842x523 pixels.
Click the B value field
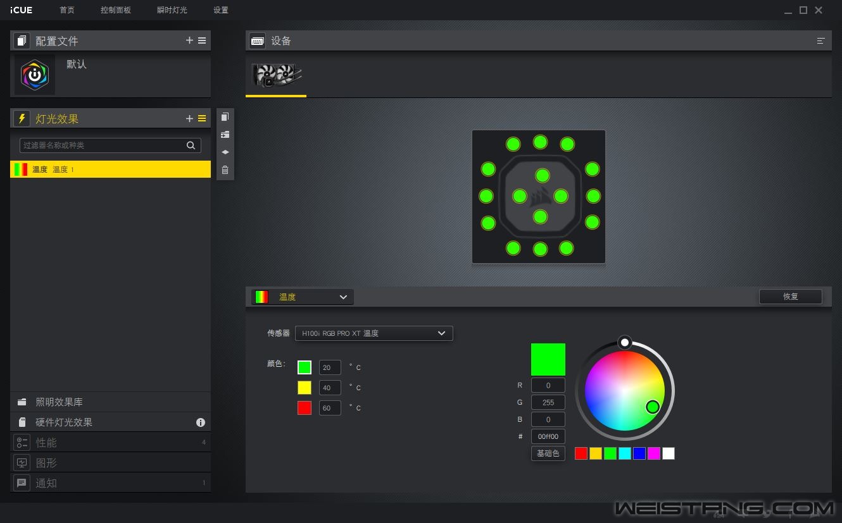(548, 419)
